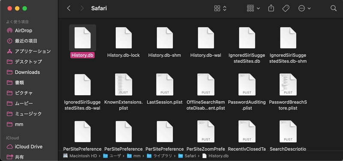Click Macintosh HD in the path bar

pos(80,156)
